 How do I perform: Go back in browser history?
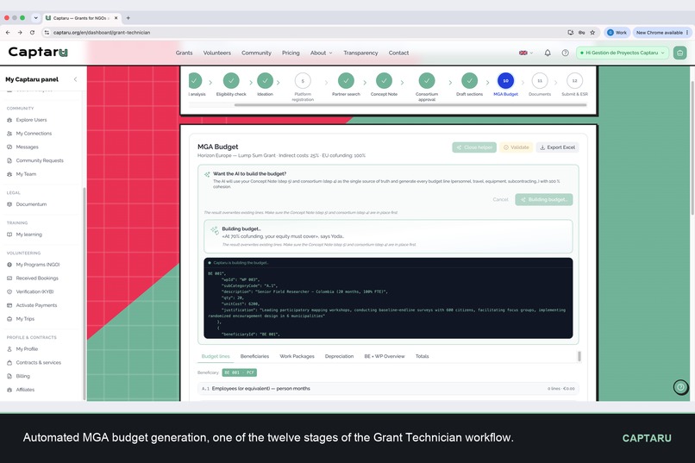coord(8,33)
